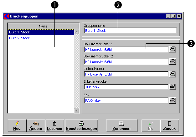This screenshot has height=137, width=196.
Task: Click the Benennen button
Action: (x=121, y=125)
